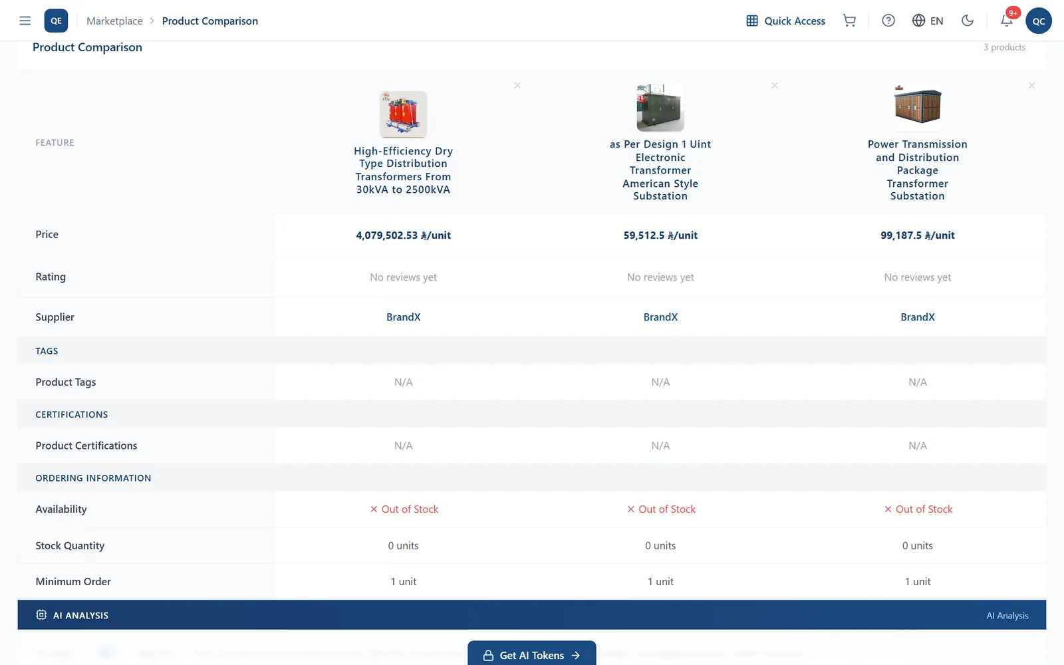Screen dimensions: 1064x665
Task: Remove Electronic Transformer American Style from comparison
Action: 775,85
